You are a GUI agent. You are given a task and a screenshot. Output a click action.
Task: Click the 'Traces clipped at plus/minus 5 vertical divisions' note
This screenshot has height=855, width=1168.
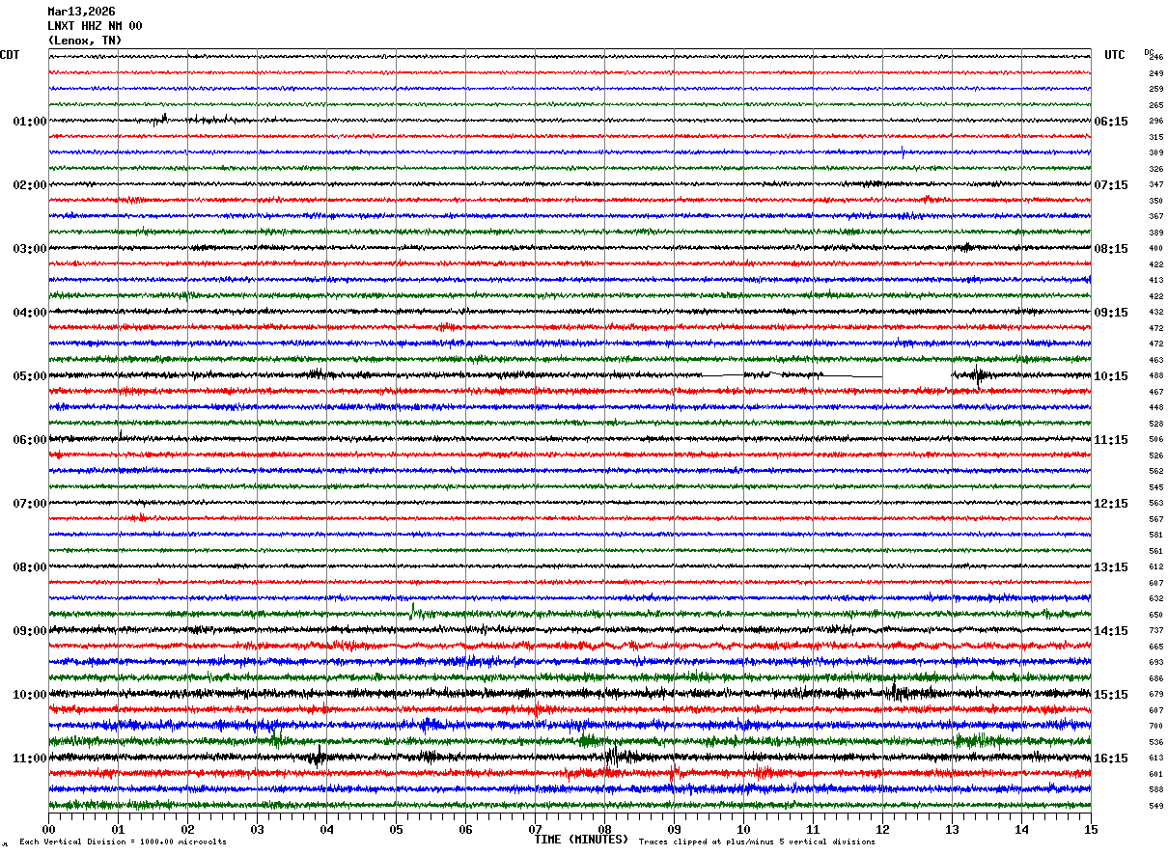coord(757,842)
